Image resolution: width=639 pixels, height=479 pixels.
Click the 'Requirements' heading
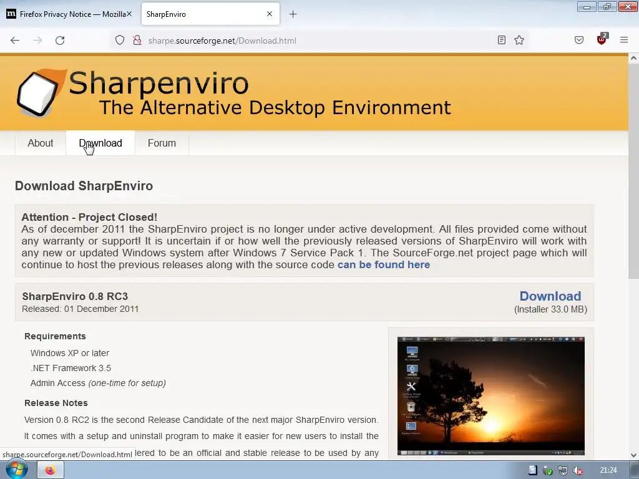tap(55, 336)
